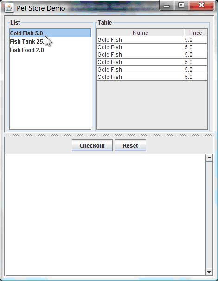Minimize the Pet Store Demo window
This screenshot has height=281, width=218.
pos(167,6)
